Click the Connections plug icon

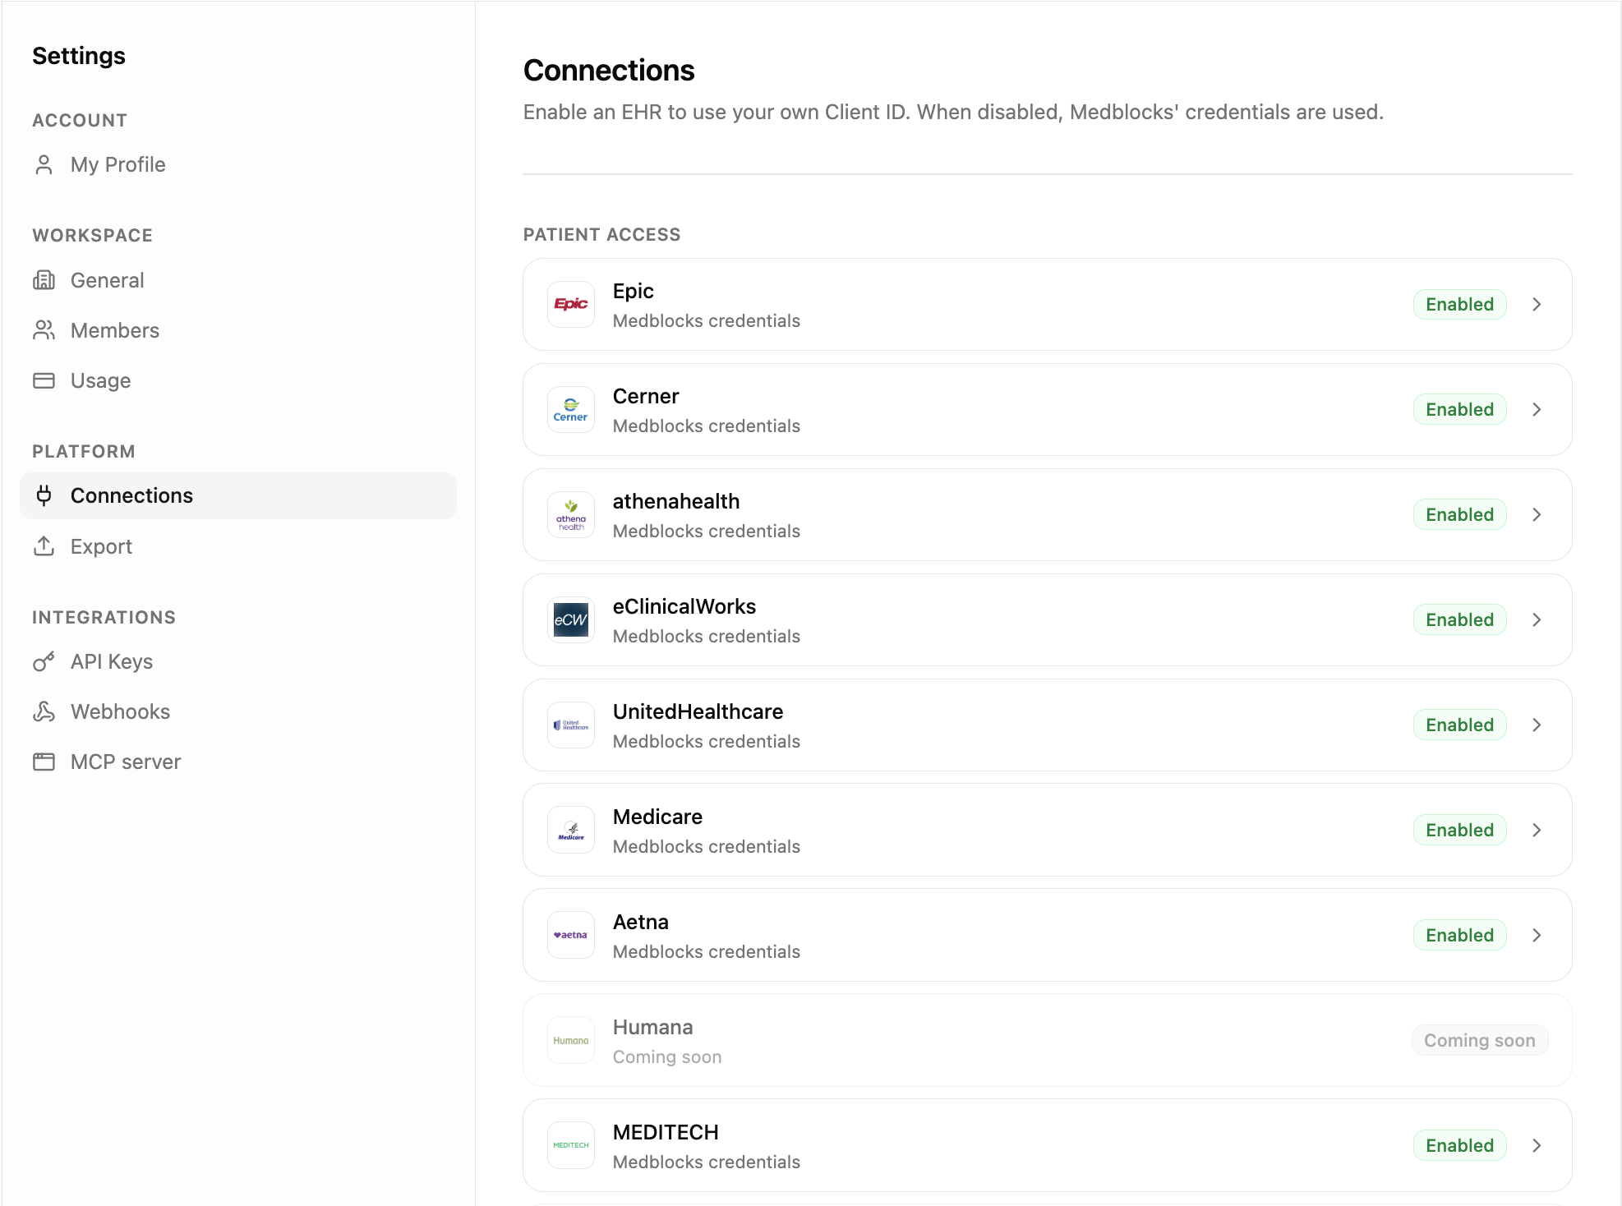click(x=44, y=495)
